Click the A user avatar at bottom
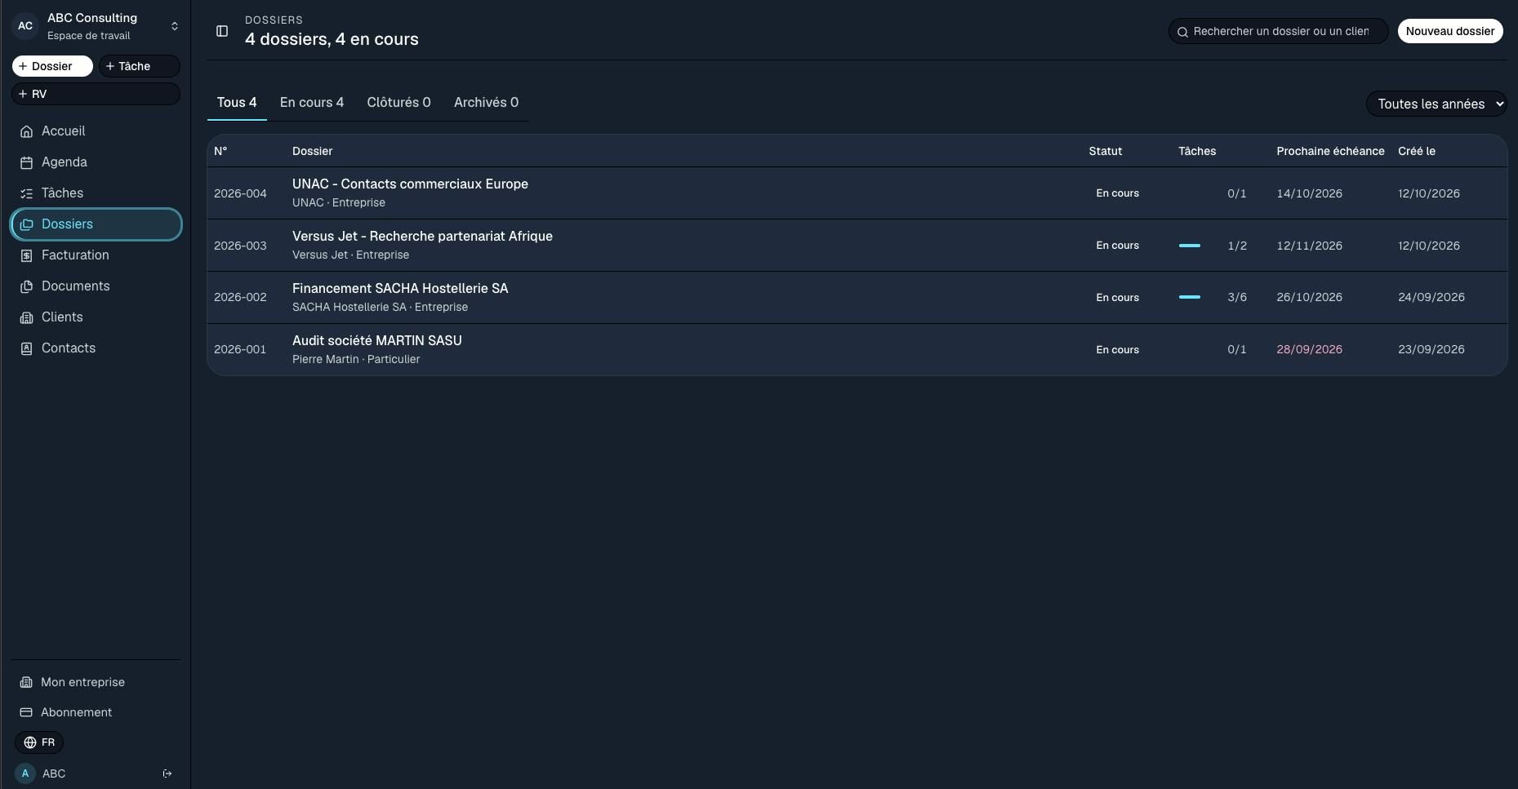Viewport: 1518px width, 789px height. [25, 773]
